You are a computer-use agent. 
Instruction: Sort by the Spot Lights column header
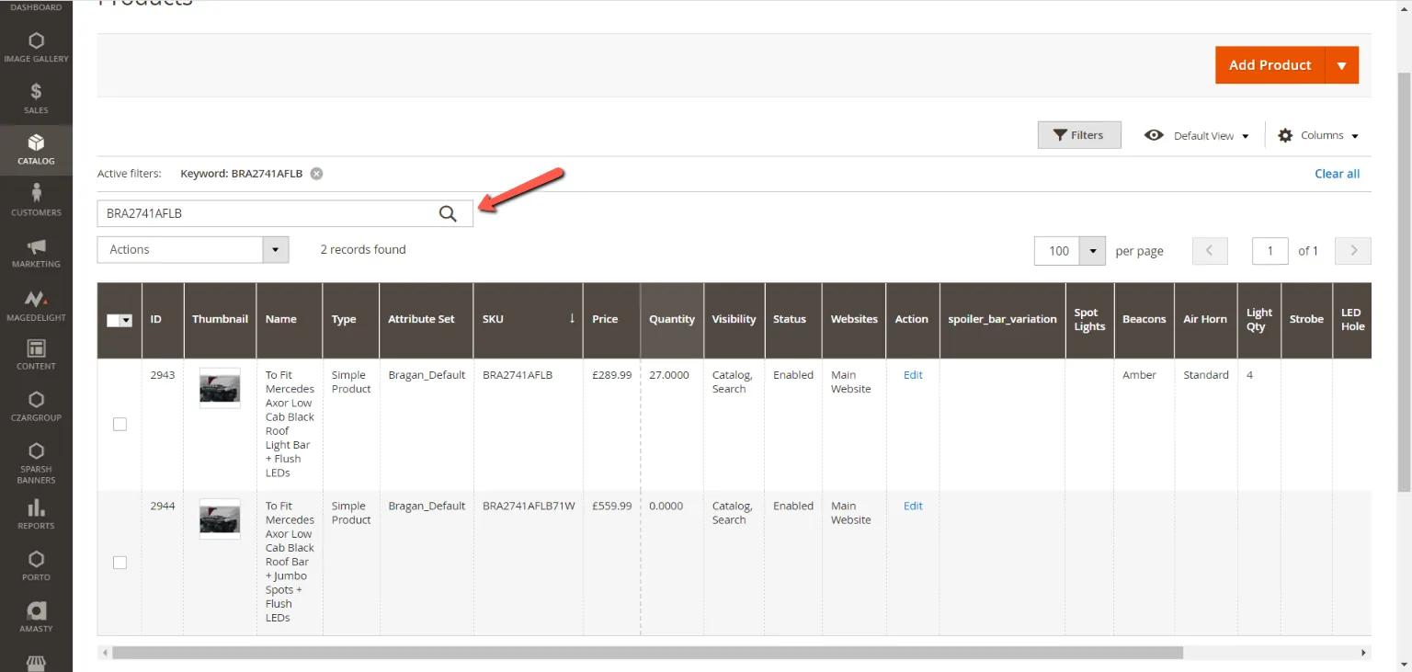coord(1089,320)
